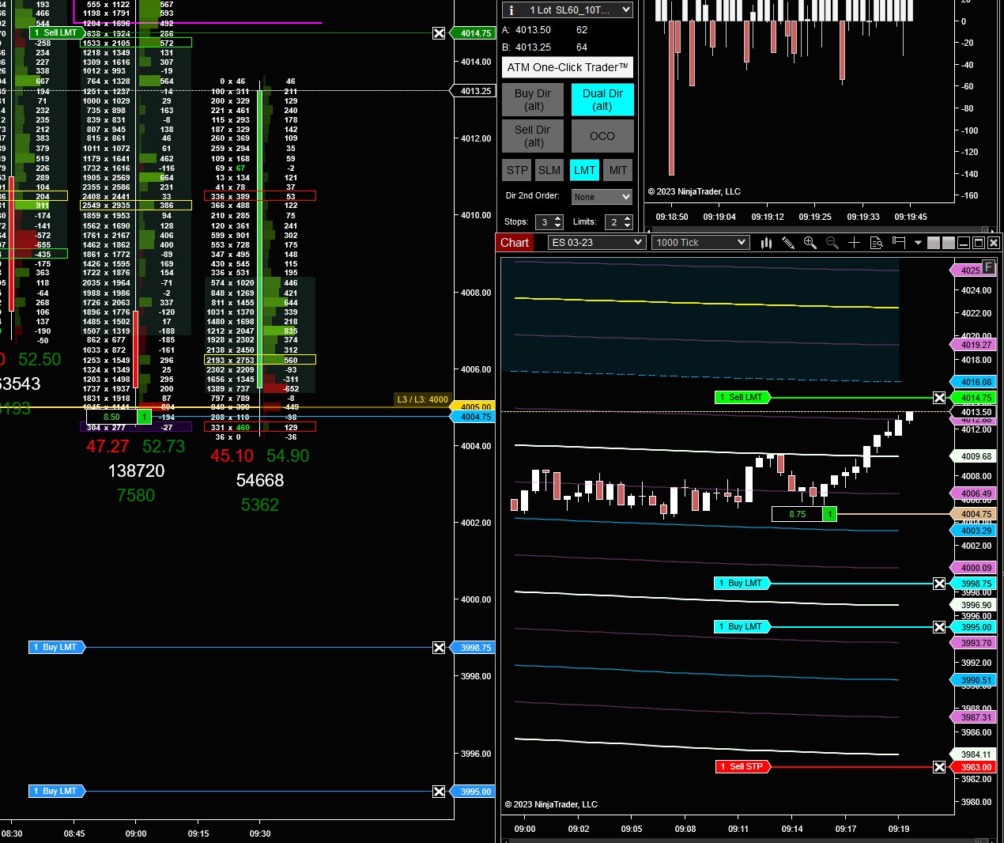Viewport: 1004px width, 843px height.
Task: Click the ATM One-Click Trader button
Action: point(568,67)
